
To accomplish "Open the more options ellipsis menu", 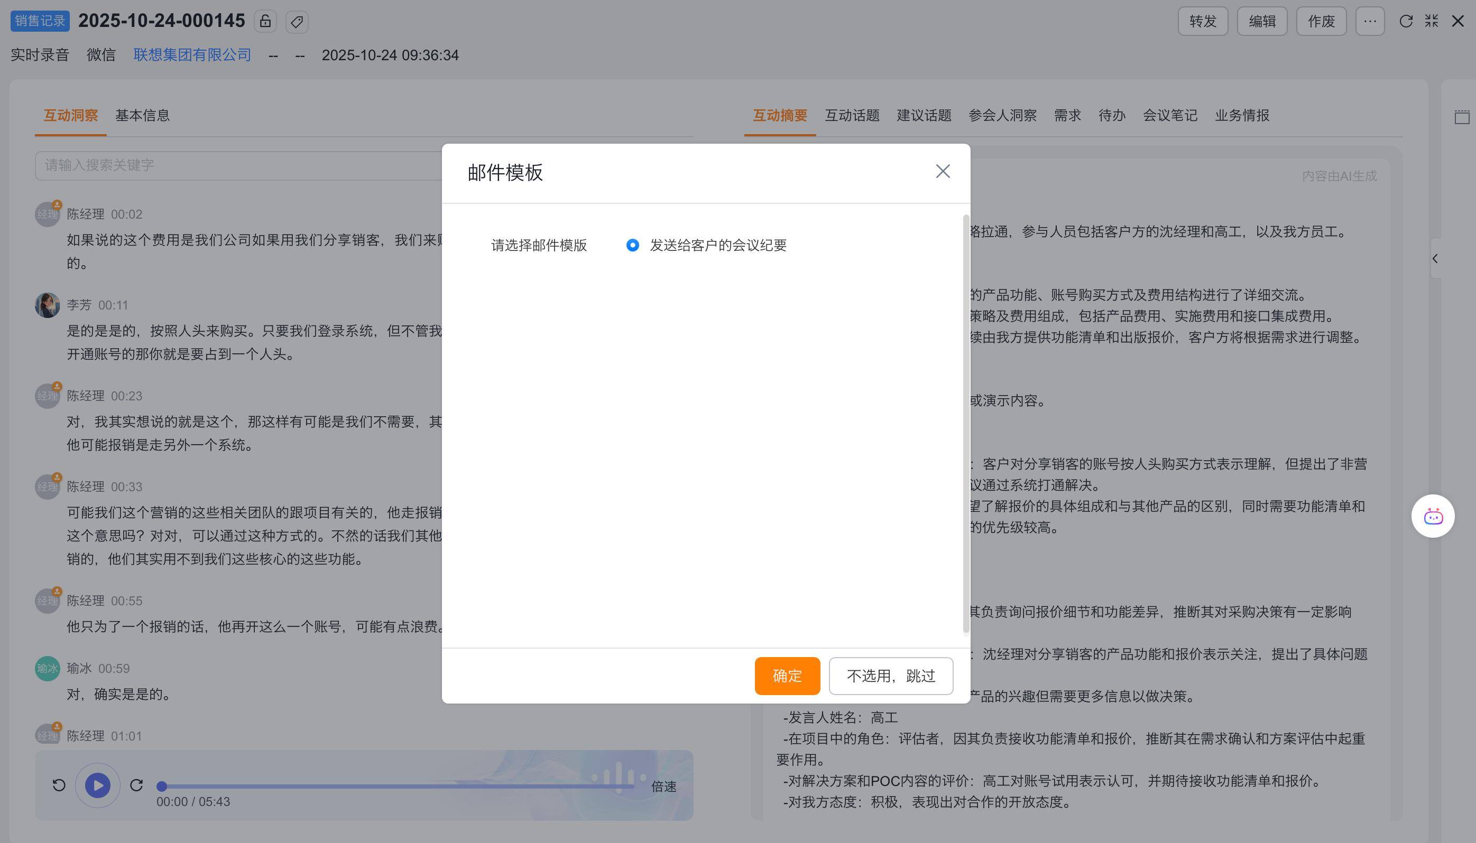I will (x=1370, y=22).
